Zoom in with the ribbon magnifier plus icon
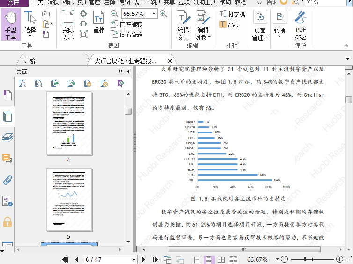The width and height of the screenshot is (353, 264). click(x=163, y=14)
